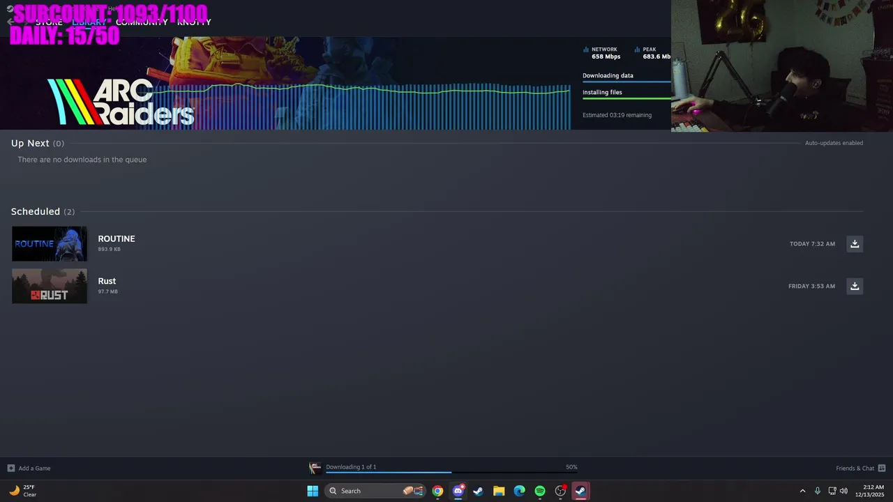Open the clock showing 2:12 AM
The width and height of the screenshot is (893, 502).
(873, 491)
